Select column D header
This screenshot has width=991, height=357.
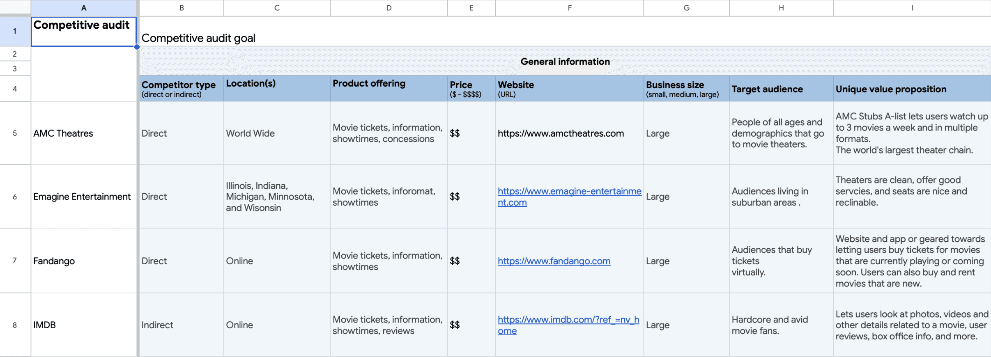tap(389, 8)
